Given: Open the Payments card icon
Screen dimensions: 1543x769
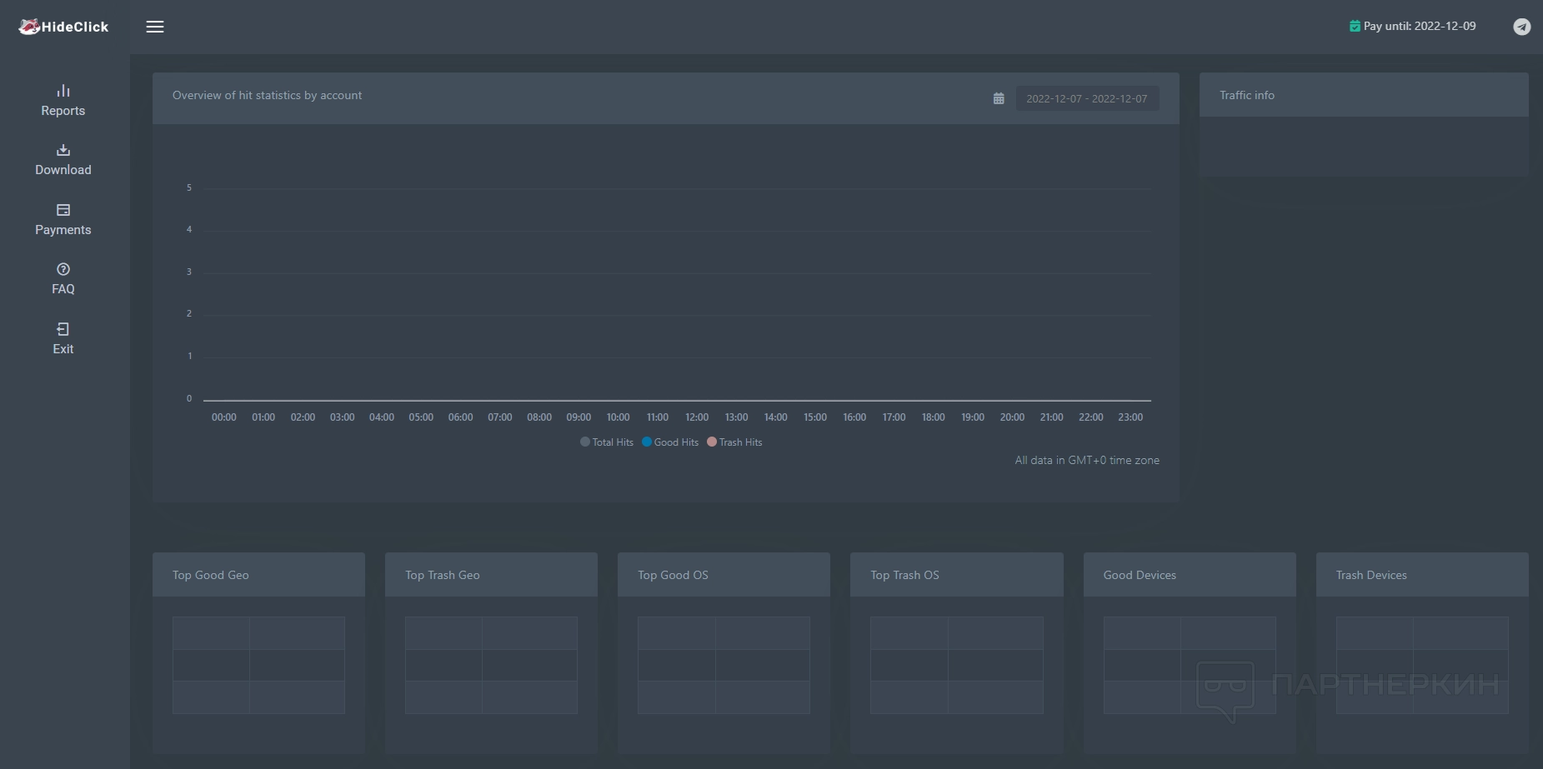Looking at the screenshot, I should [x=63, y=210].
